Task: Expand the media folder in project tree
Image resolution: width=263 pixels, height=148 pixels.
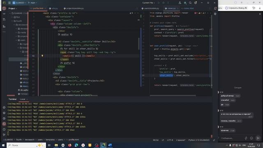Action: [16, 32]
